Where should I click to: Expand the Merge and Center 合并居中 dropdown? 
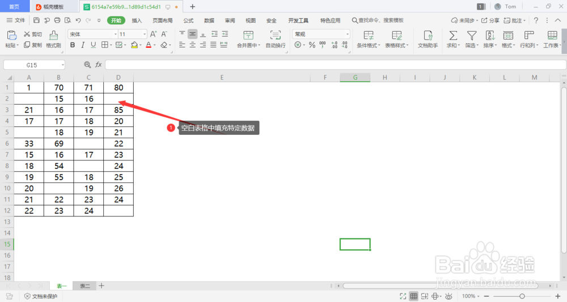259,45
